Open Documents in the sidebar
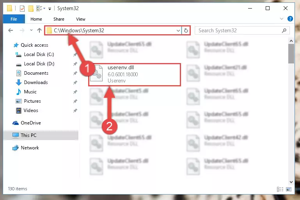Viewport: 300px width, 200px height. (36, 73)
